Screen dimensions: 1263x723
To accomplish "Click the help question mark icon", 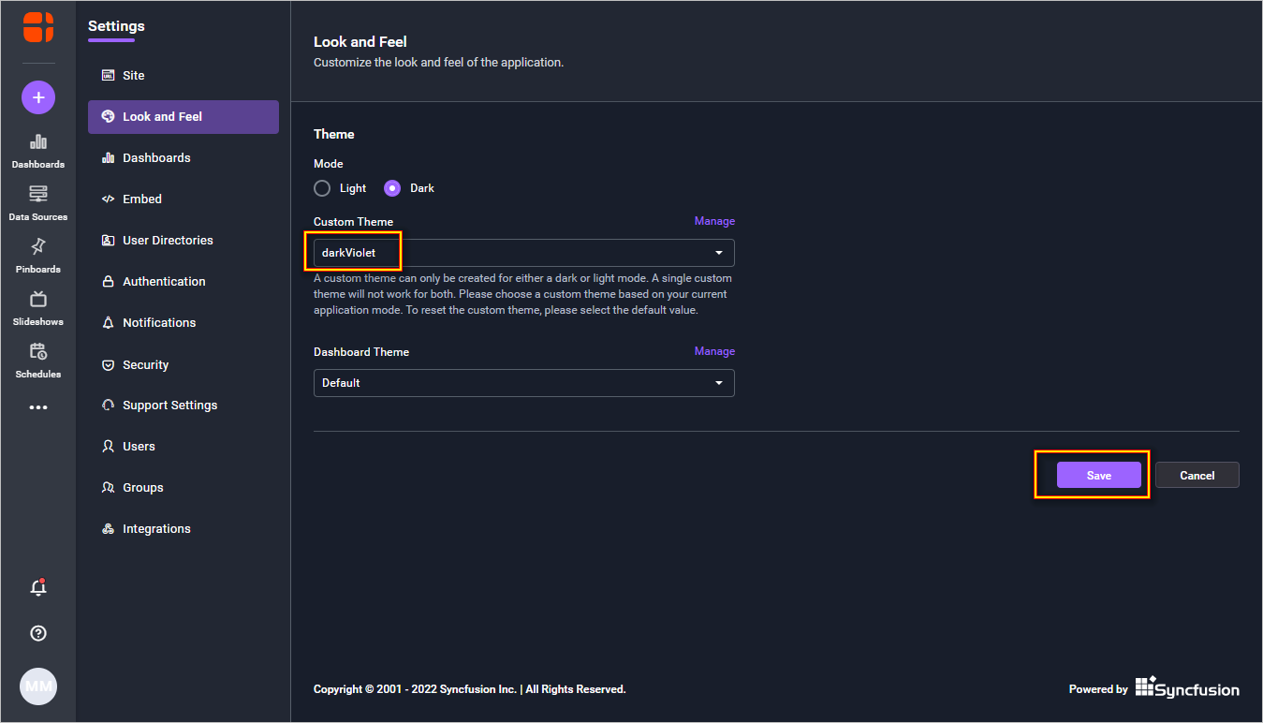I will click(38, 633).
